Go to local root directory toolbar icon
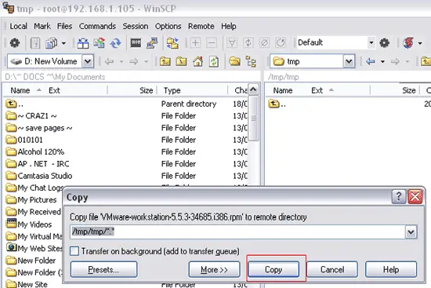Viewport: 431px width, 288px height. point(181,61)
